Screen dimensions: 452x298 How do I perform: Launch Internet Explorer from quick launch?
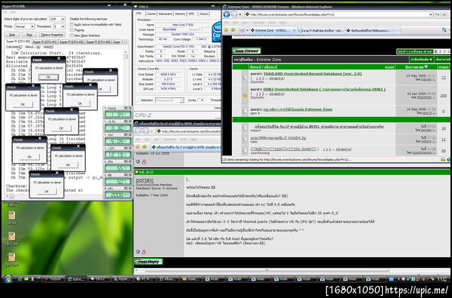point(20,279)
